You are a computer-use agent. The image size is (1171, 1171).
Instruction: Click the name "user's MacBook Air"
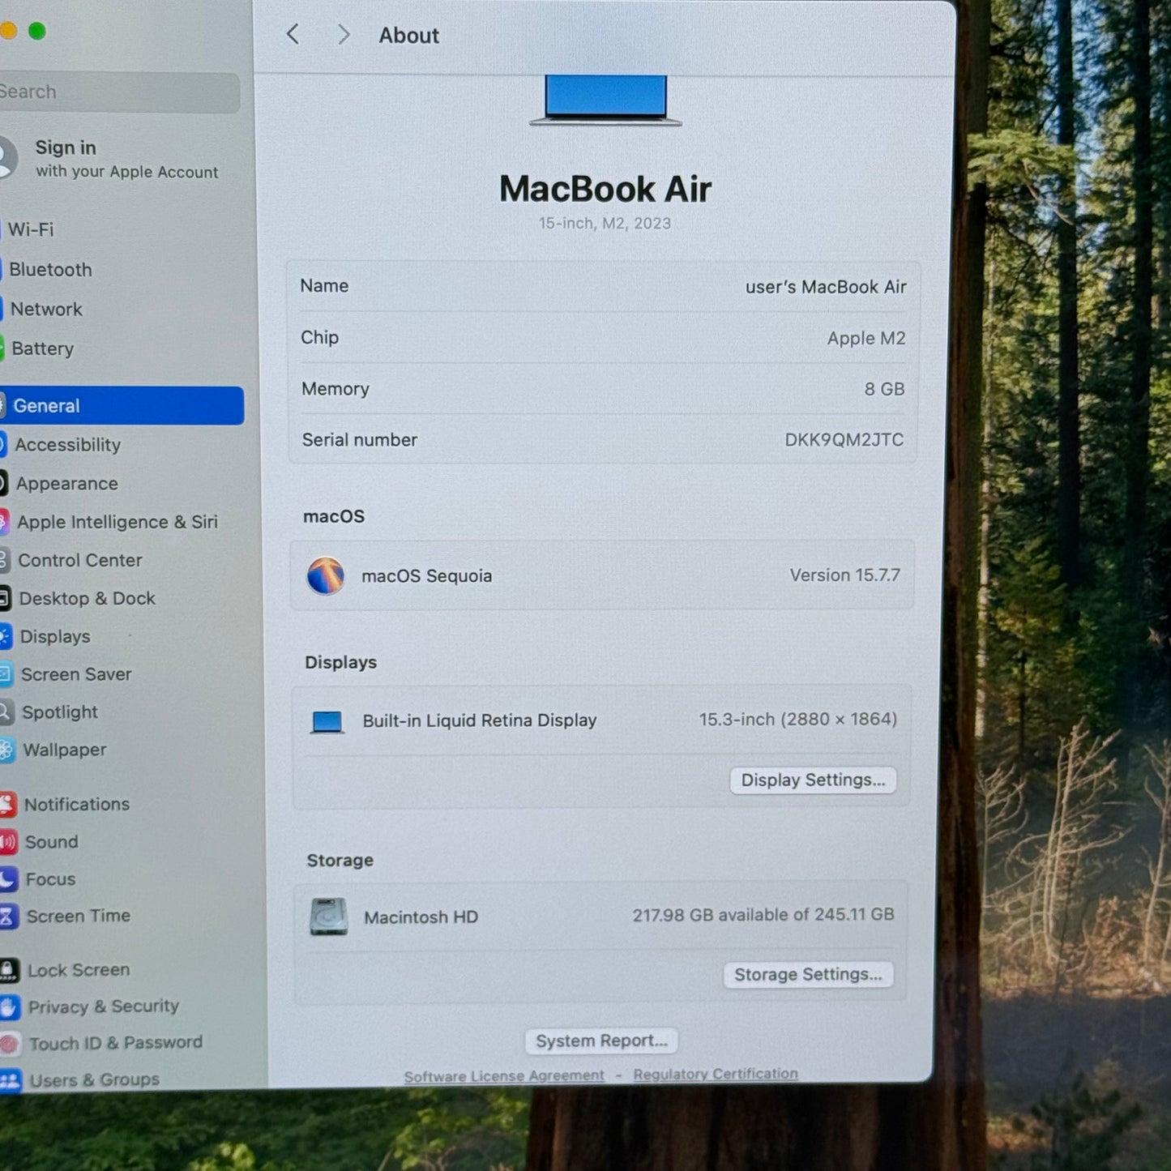click(x=826, y=287)
